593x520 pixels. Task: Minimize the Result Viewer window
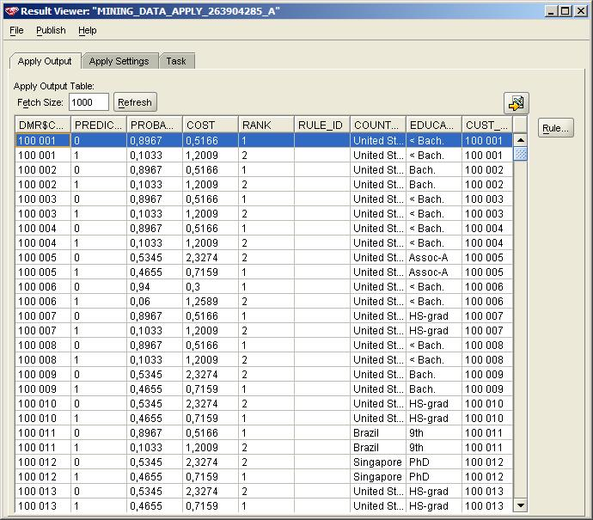click(551, 11)
